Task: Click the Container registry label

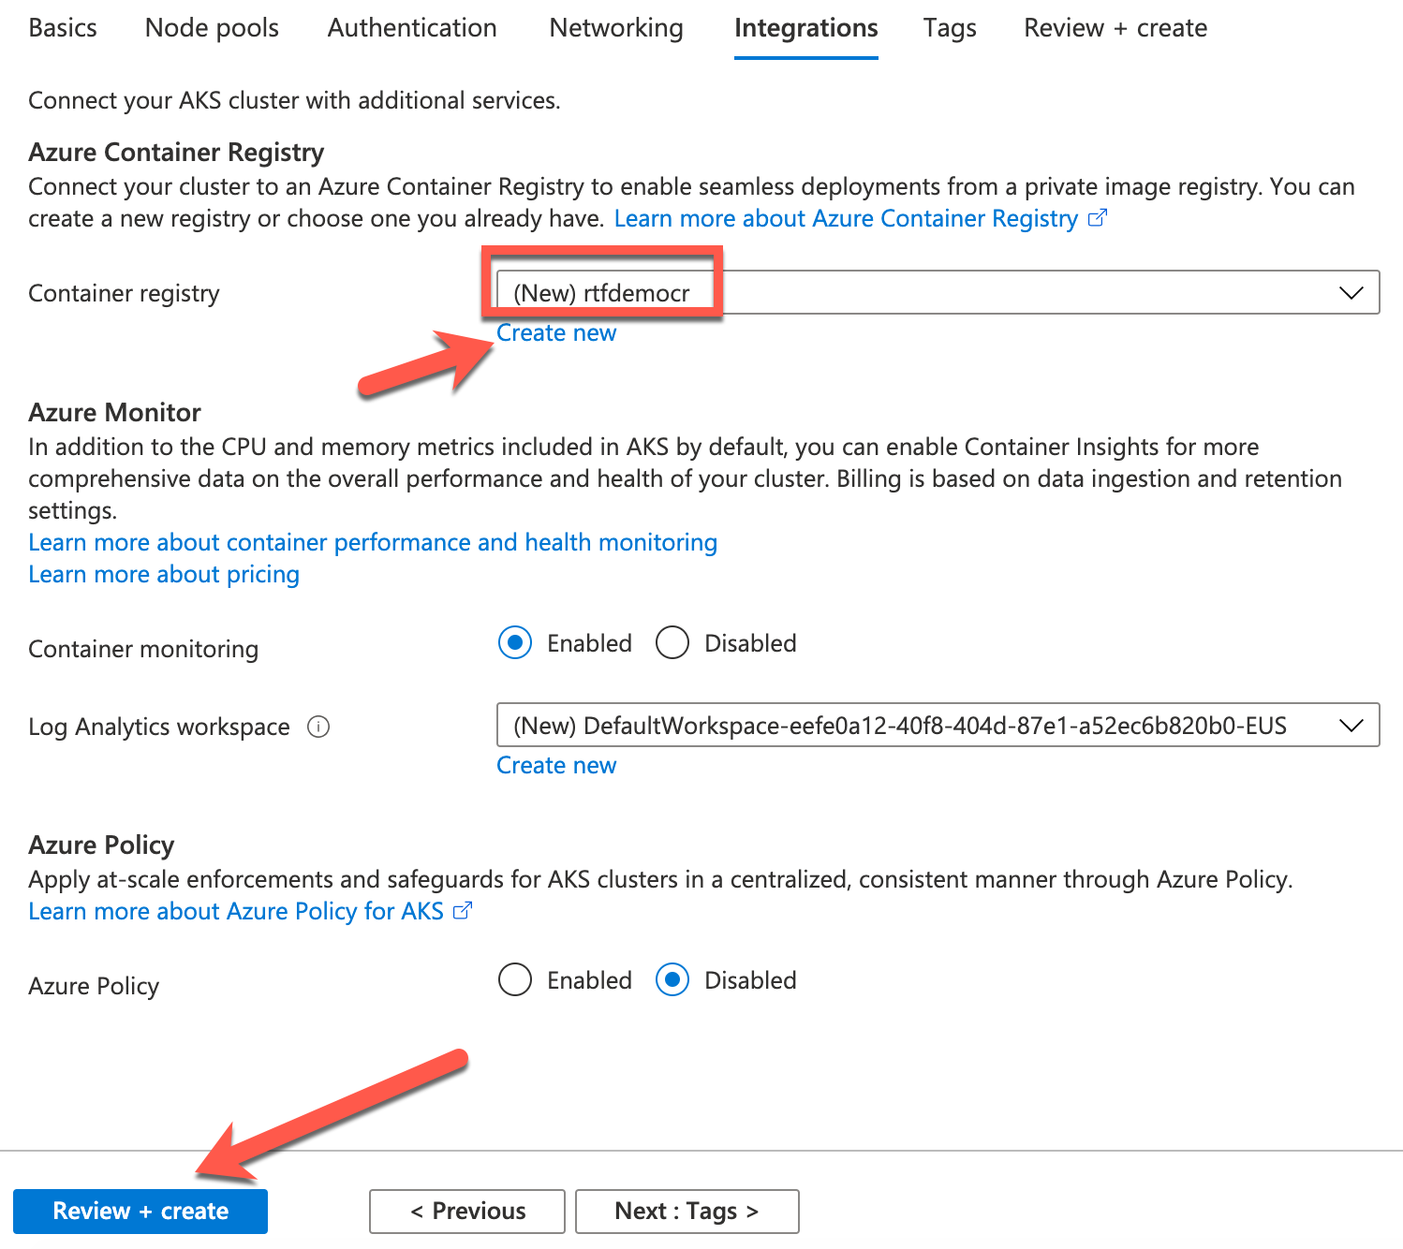Action: click(124, 293)
